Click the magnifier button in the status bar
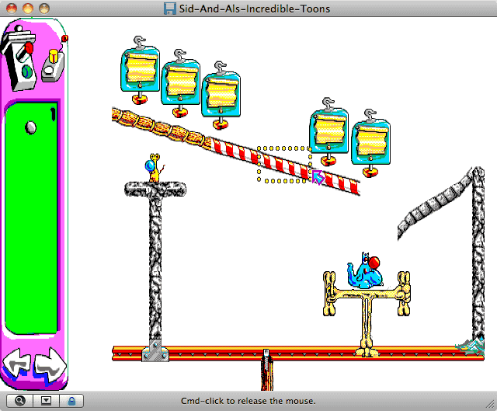Image resolution: width=497 pixels, height=411 pixels. (19, 401)
